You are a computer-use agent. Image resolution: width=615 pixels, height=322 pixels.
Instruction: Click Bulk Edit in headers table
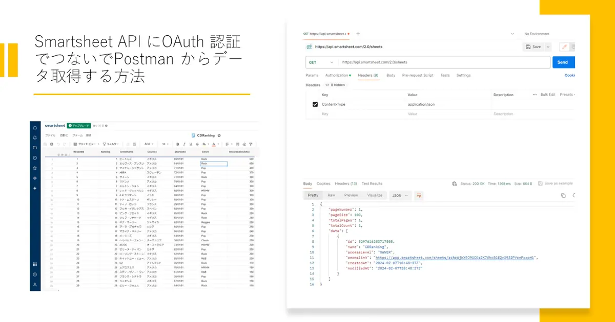tap(548, 95)
